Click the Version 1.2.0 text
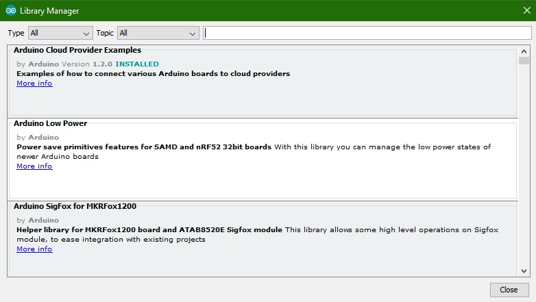The width and height of the screenshot is (536, 302). (x=87, y=64)
